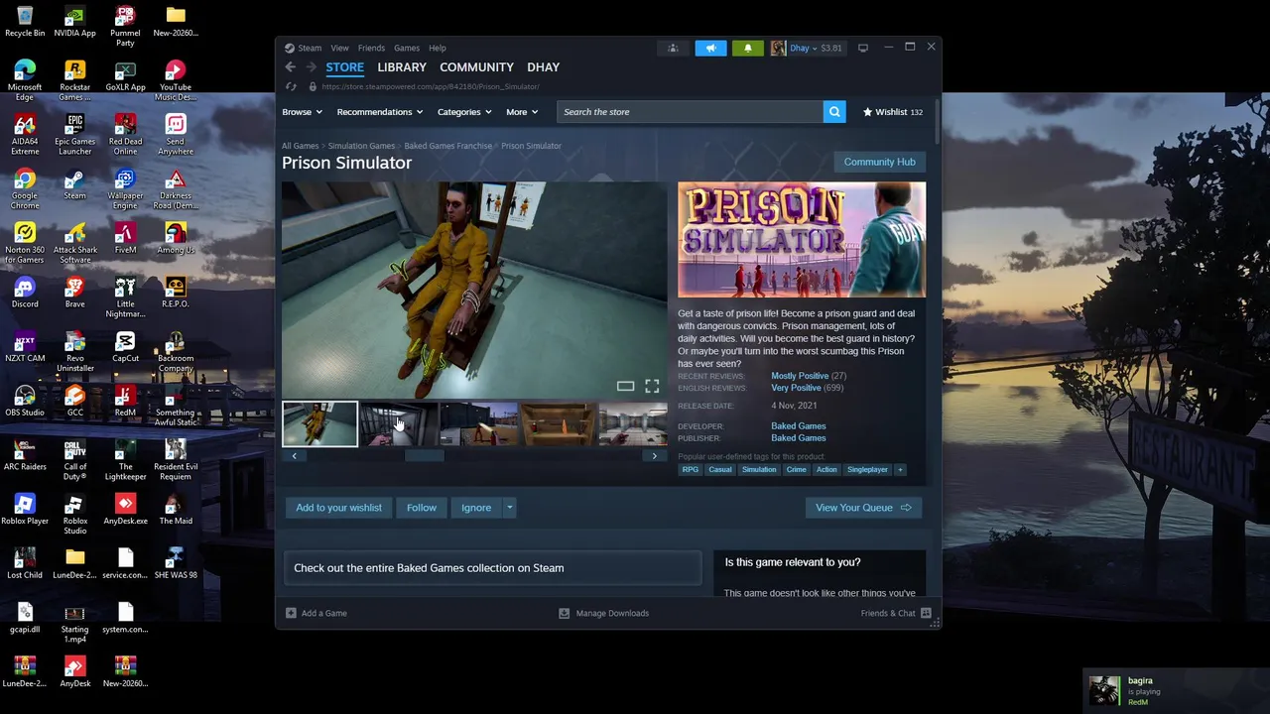The width and height of the screenshot is (1270, 714).
Task: Open Mostly Positive recent reviews link
Action: point(800,376)
